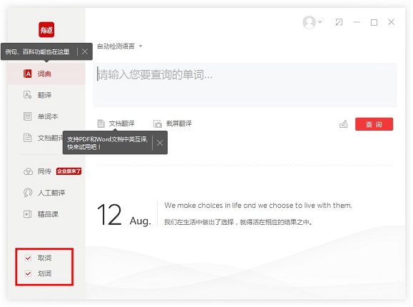Click the 查询 search button
This screenshot has height=307, width=413.
pyautogui.click(x=374, y=124)
